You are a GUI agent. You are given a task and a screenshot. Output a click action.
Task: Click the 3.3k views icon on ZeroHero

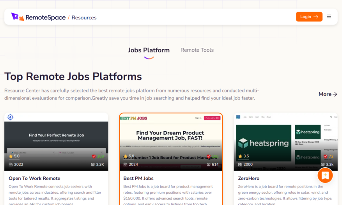click(323, 164)
